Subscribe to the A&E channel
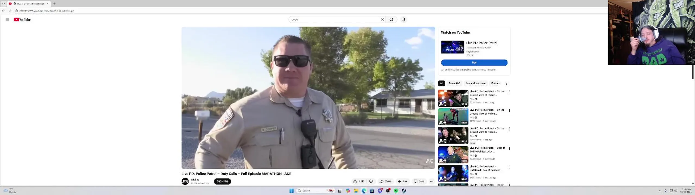Viewport: 695px width, 195px height. click(222, 181)
